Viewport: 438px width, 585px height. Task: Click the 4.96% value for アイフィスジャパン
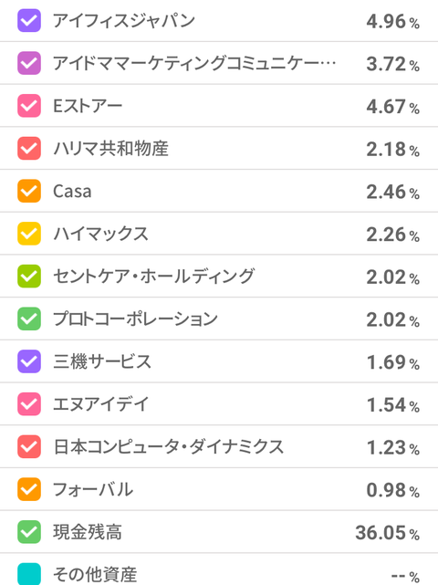393,21
